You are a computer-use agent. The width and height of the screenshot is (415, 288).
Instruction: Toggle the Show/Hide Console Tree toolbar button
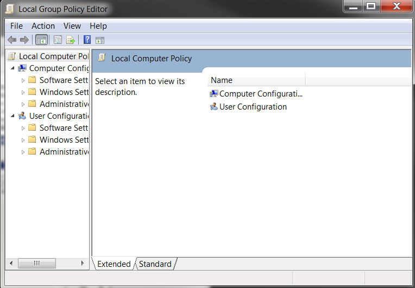point(41,40)
